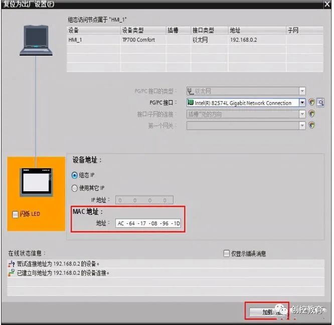Click the 接口类型 column header

(210, 31)
